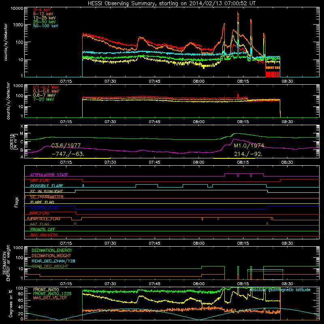
Task: Select the FRONTS_OFF flag label
Action: coord(43,230)
